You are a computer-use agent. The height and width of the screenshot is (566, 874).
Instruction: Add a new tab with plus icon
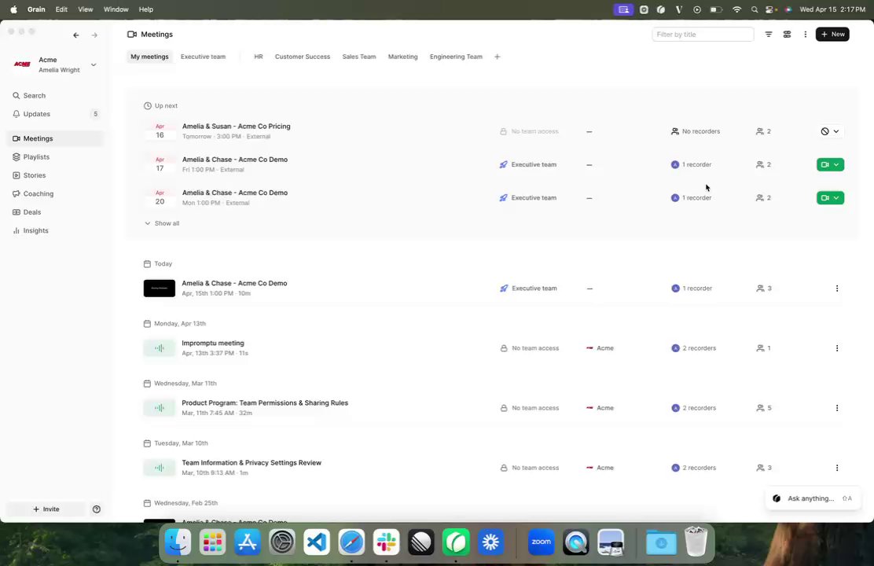tap(498, 57)
